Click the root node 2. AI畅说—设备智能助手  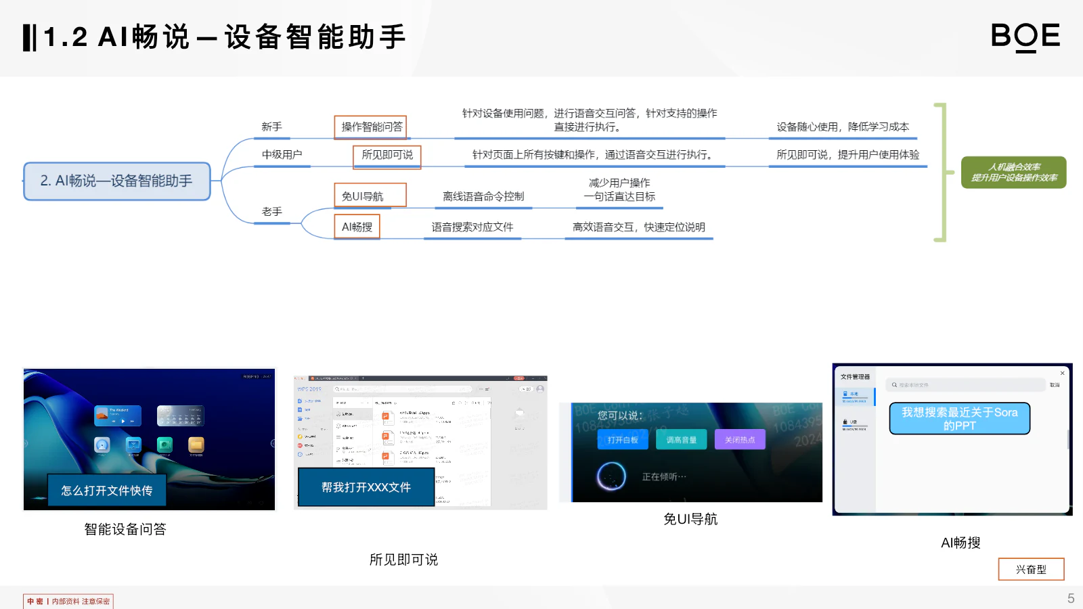(x=117, y=181)
